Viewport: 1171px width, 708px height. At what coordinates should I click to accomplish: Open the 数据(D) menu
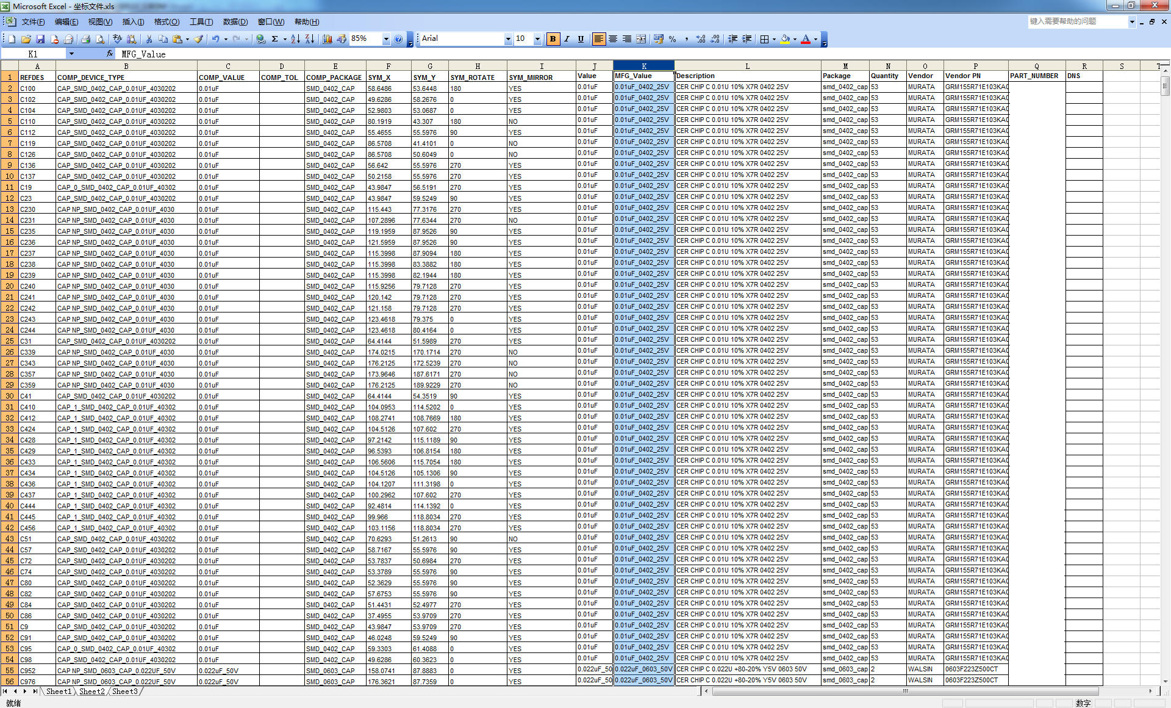pos(235,22)
